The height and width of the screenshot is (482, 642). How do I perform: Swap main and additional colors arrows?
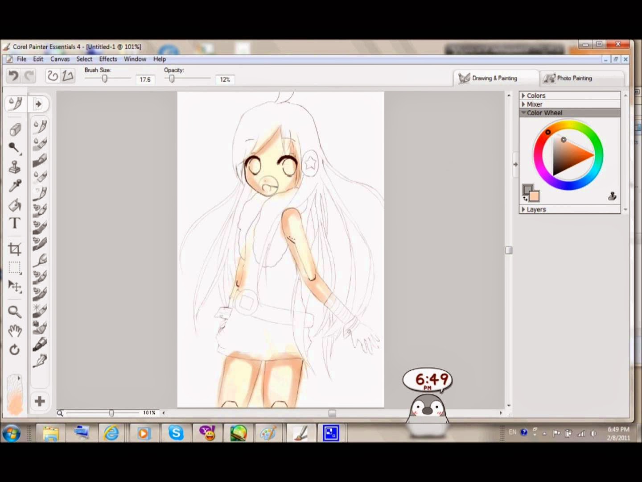(x=525, y=199)
